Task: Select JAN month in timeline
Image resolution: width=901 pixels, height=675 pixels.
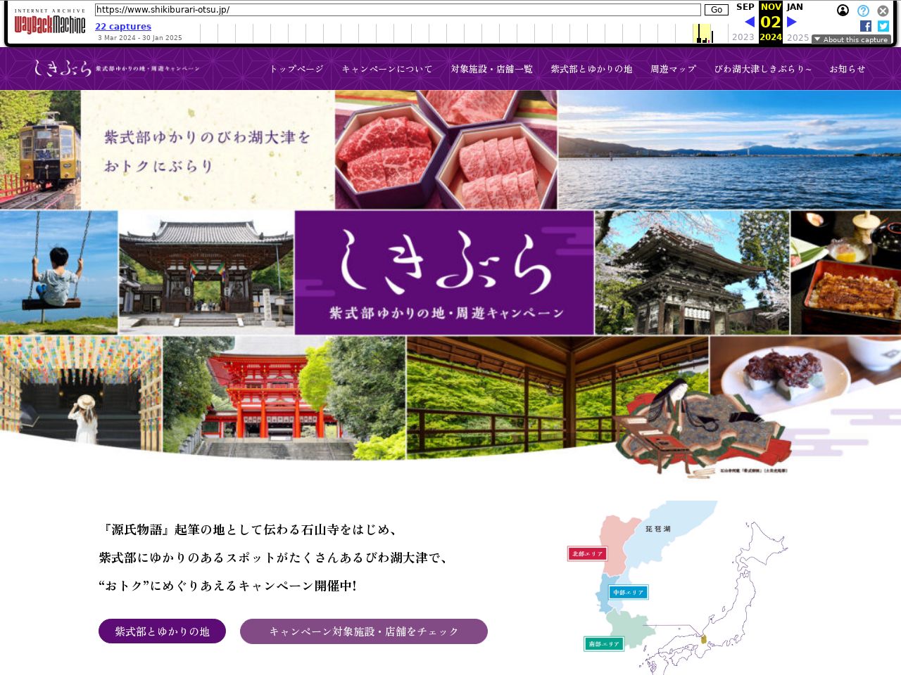Action: 795,7
